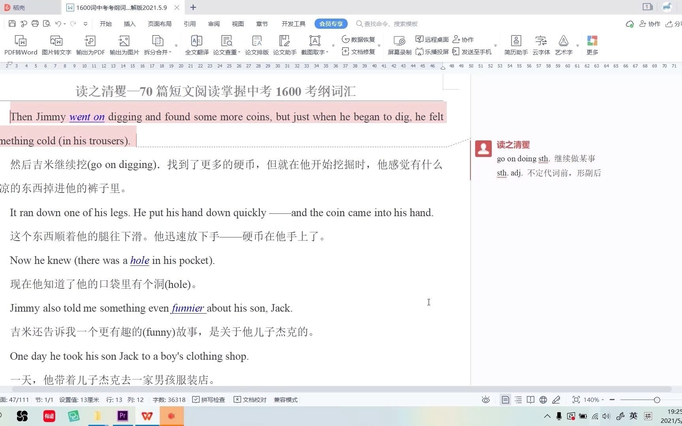682x426 pixels.
Task: Click the 英 input language indicator
Action: (633, 416)
